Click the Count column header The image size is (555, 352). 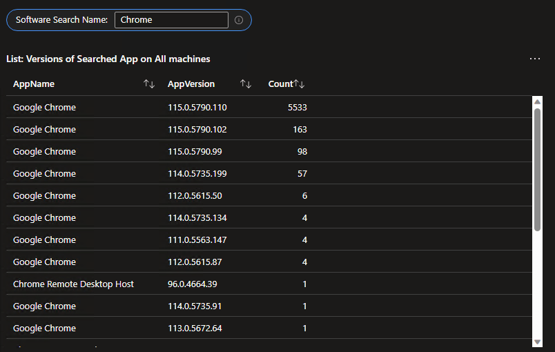click(280, 84)
